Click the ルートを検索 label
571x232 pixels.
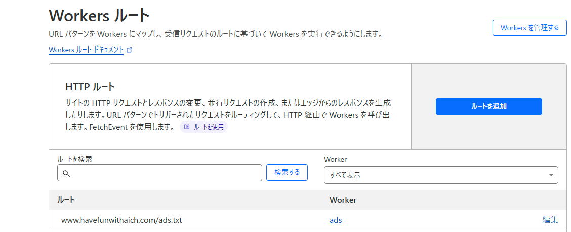[x=74, y=159]
